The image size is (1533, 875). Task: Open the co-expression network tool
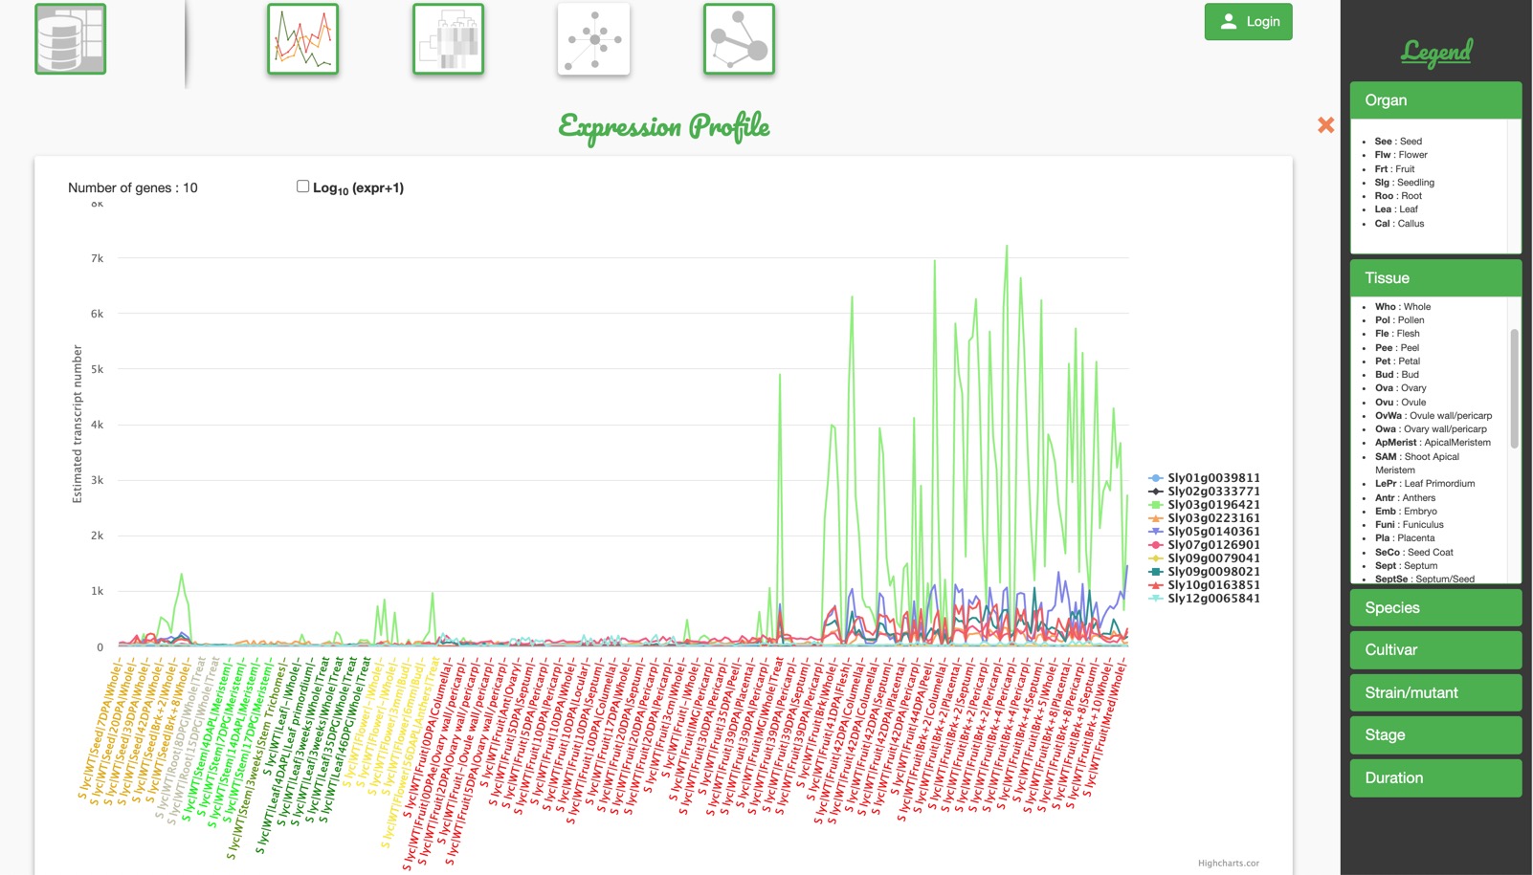(x=738, y=39)
